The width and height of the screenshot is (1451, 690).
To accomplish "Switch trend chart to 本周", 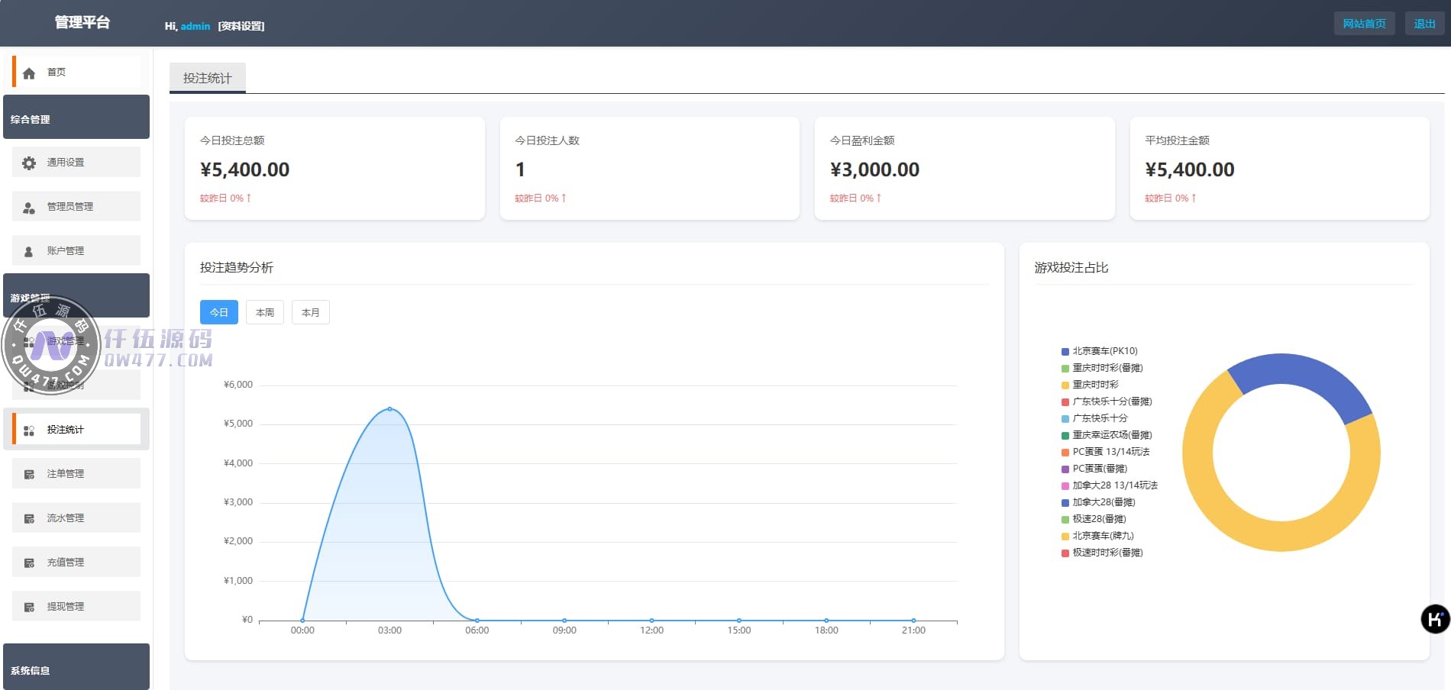I will tap(265, 312).
